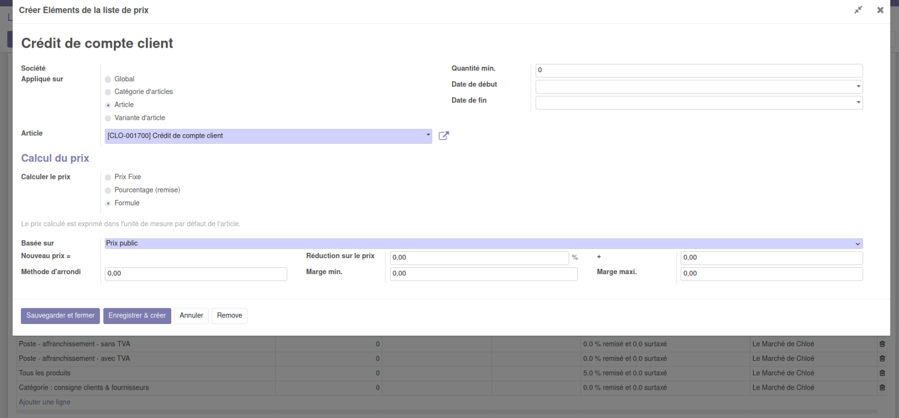Select 'Prix Fixe' price calculation
899x418 pixels.
(x=108, y=177)
